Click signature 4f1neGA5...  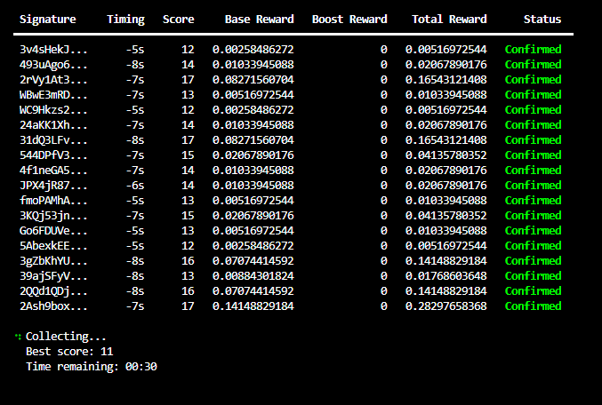[x=53, y=171]
